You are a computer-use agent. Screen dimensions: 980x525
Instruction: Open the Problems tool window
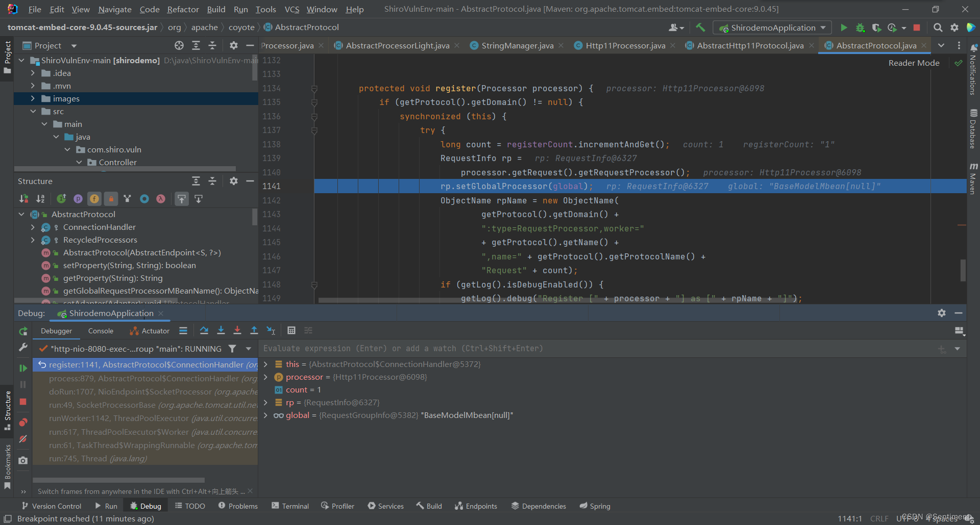pos(238,506)
